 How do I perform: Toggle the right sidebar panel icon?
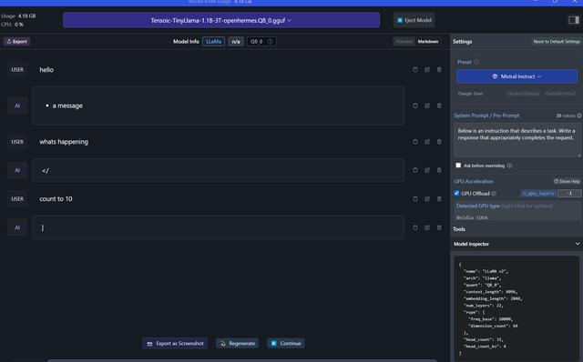(x=573, y=20)
